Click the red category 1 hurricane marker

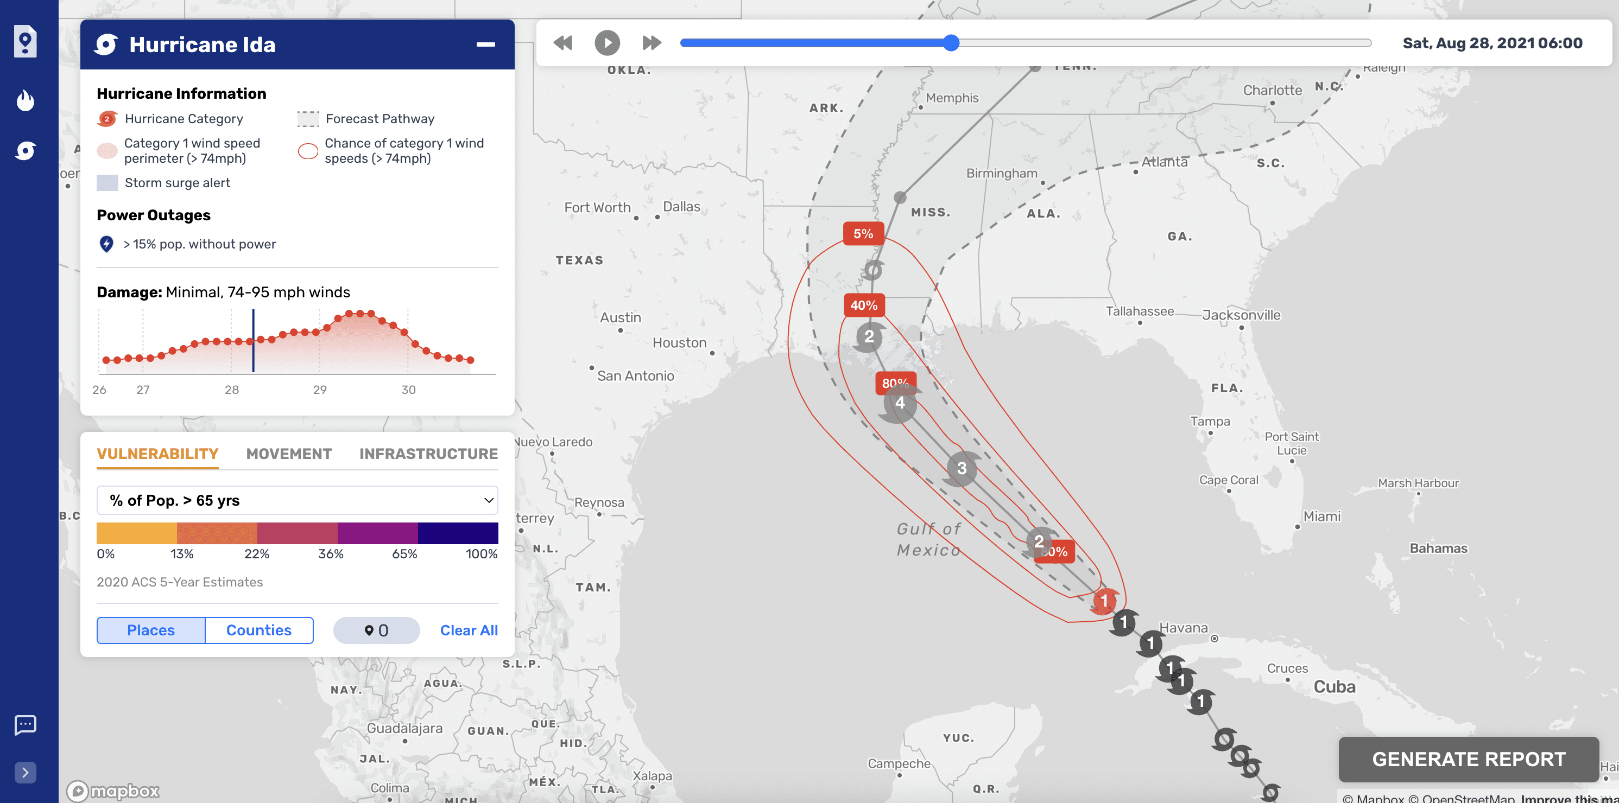1104,601
